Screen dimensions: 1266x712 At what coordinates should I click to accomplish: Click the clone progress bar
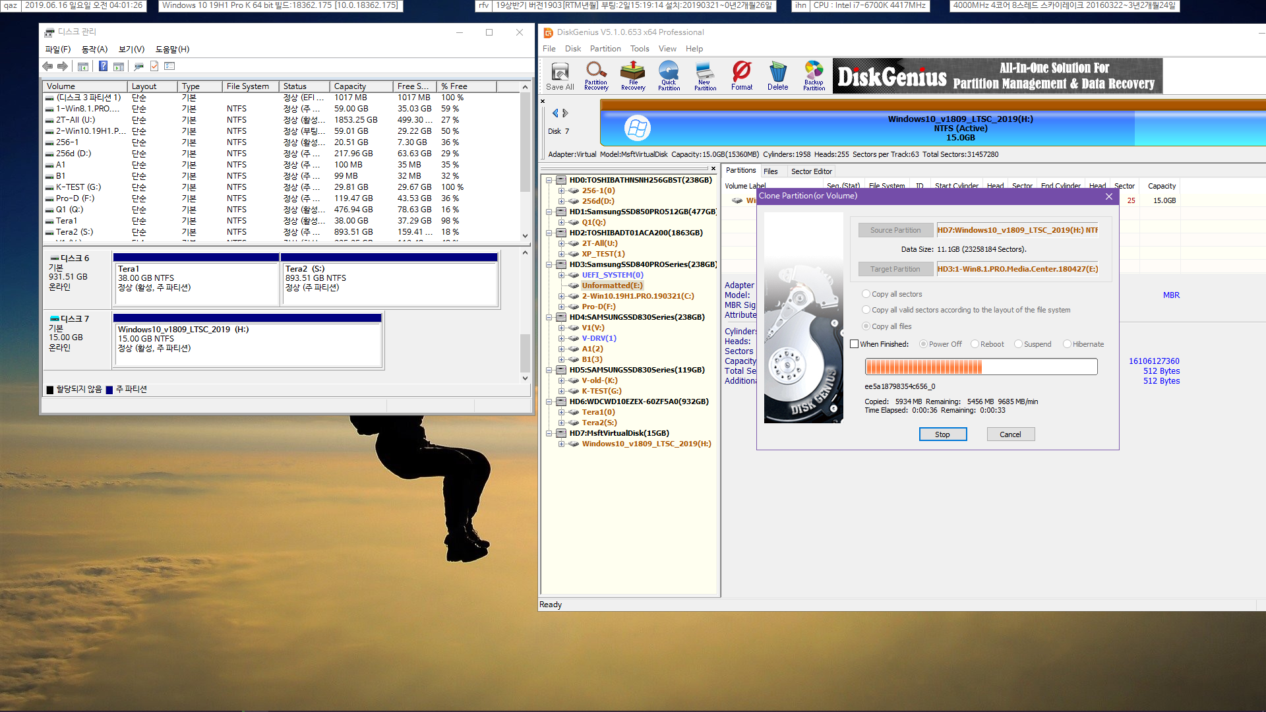pyautogui.click(x=981, y=367)
